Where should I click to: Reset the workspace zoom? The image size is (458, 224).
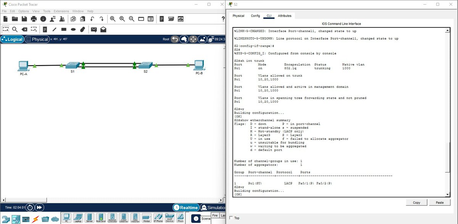click(x=122, y=19)
